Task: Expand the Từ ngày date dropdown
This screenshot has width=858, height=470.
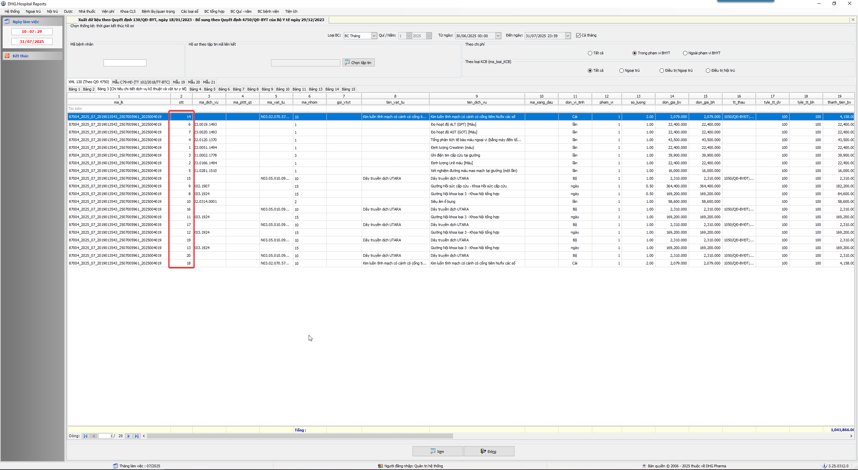Action: pyautogui.click(x=498, y=36)
